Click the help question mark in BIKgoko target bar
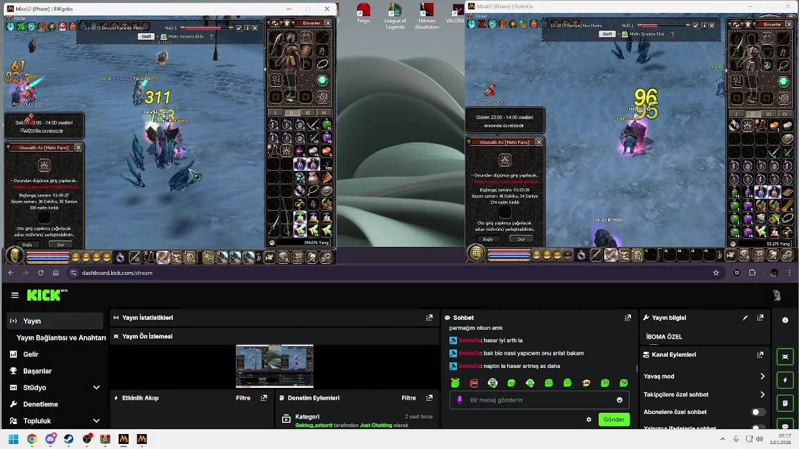This screenshot has width=799, height=449. 211,37
